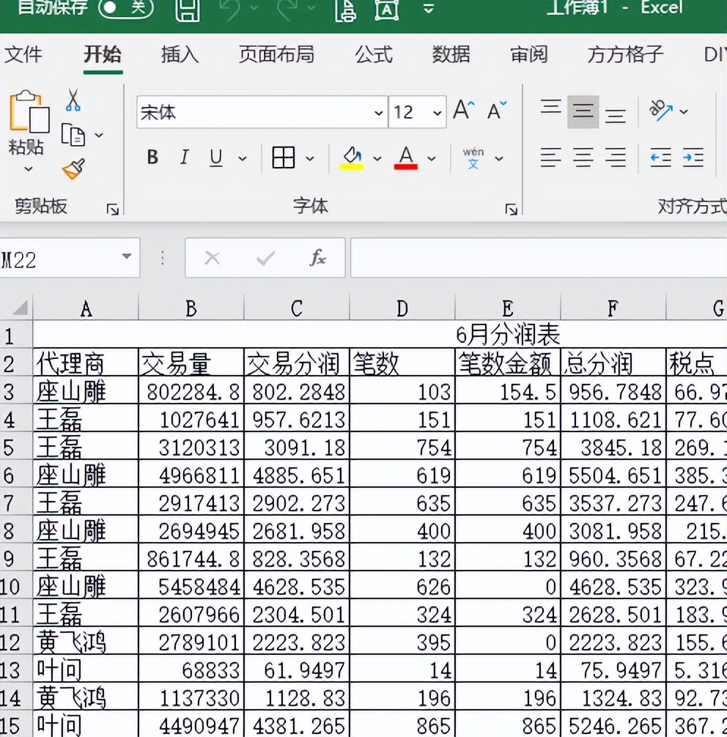Viewport: 727px width, 737px height.
Task: Open the fill color dropdown arrow
Action: [377, 158]
